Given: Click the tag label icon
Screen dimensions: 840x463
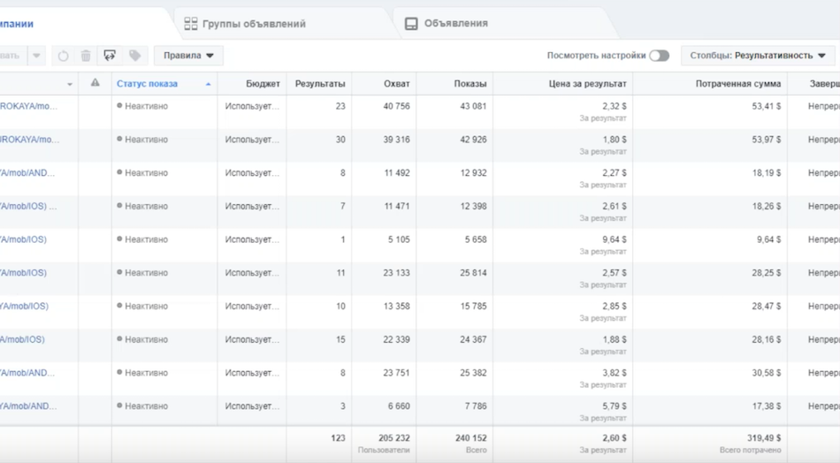Looking at the screenshot, I should point(135,56).
